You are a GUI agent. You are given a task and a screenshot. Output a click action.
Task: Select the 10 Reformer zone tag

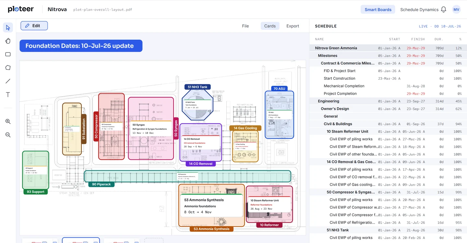pos(269,225)
